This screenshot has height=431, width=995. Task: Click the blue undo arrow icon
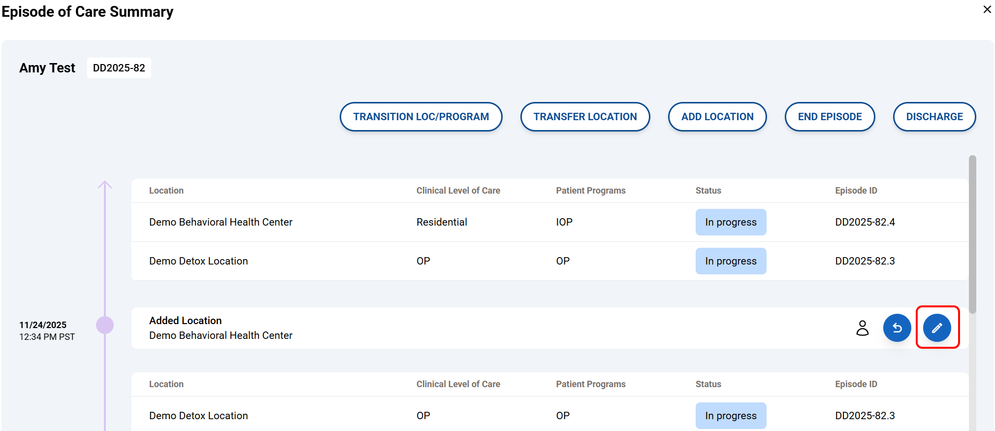tap(897, 328)
